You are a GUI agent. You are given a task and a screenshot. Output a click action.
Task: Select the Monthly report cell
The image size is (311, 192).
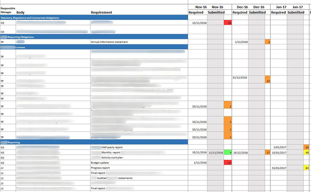[139, 152]
